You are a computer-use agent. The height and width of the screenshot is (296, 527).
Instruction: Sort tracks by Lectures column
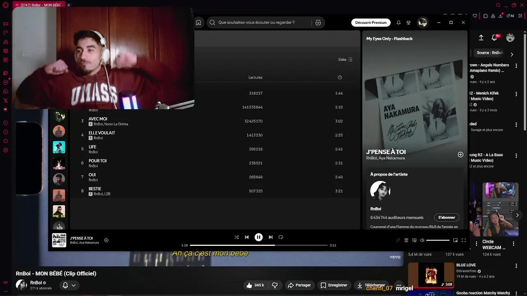pyautogui.click(x=255, y=77)
